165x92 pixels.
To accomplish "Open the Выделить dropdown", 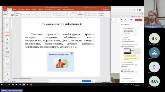I will 102,15.
